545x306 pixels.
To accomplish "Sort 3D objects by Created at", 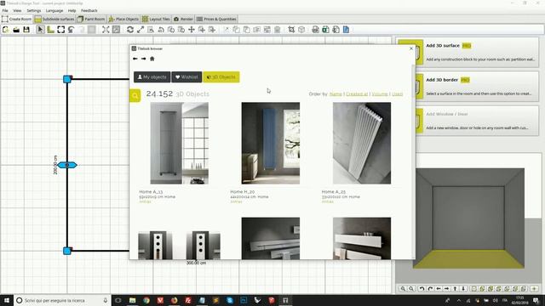I will (x=357, y=94).
